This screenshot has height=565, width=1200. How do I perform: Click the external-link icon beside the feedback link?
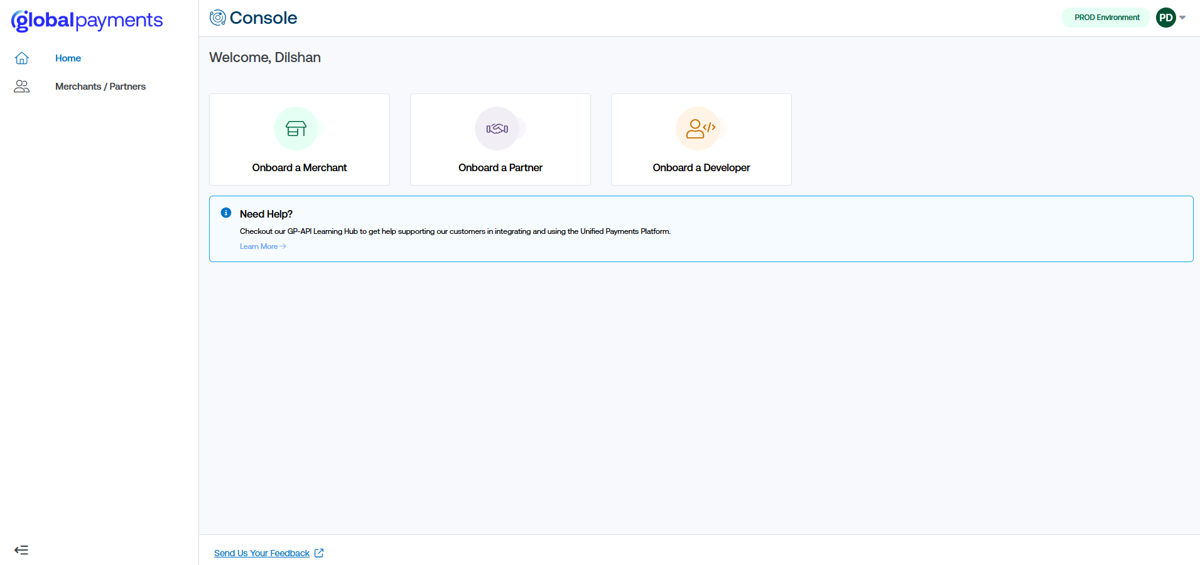(319, 553)
